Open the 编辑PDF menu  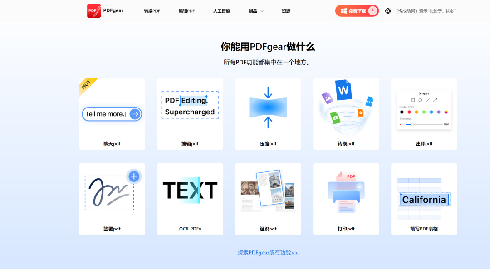[x=186, y=11]
